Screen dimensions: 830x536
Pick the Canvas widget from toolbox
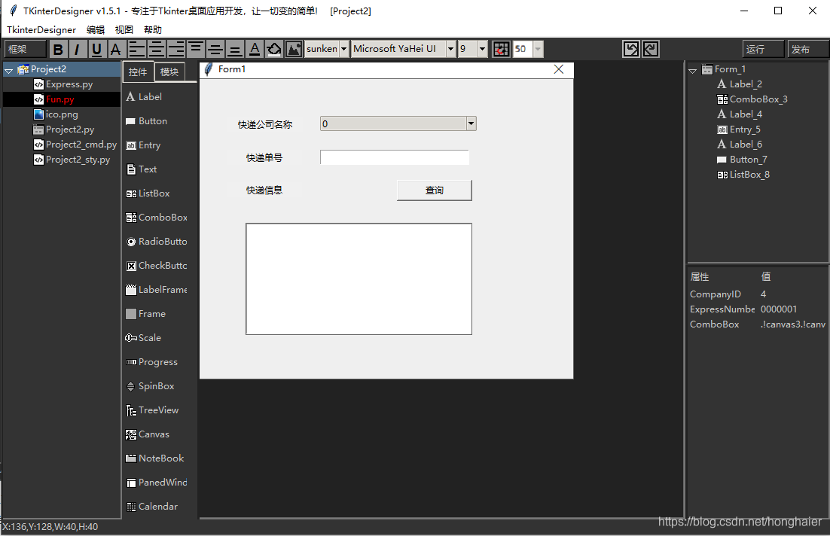click(x=148, y=434)
